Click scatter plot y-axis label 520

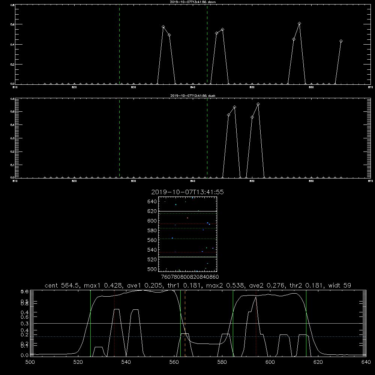pos(152,259)
